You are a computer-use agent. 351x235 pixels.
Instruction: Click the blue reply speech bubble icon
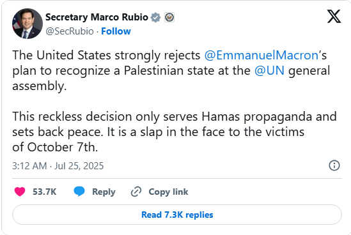(79, 192)
